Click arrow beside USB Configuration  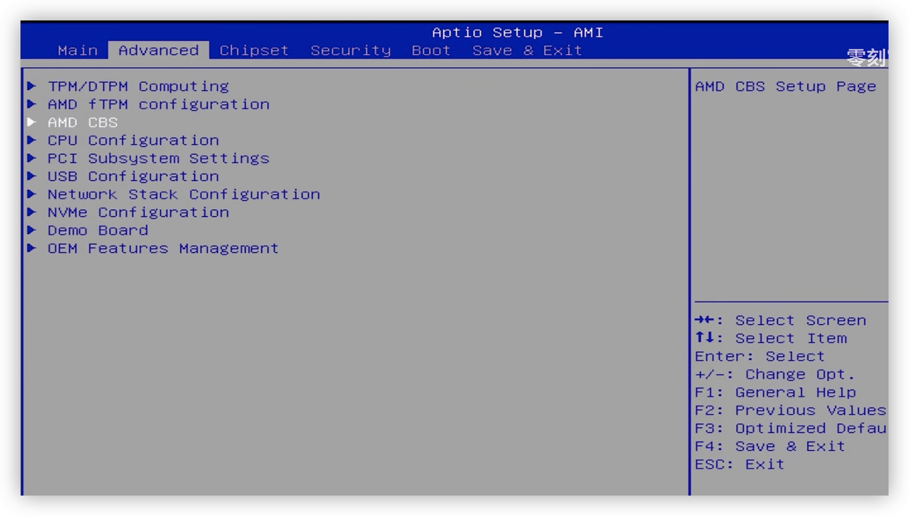pos(32,176)
